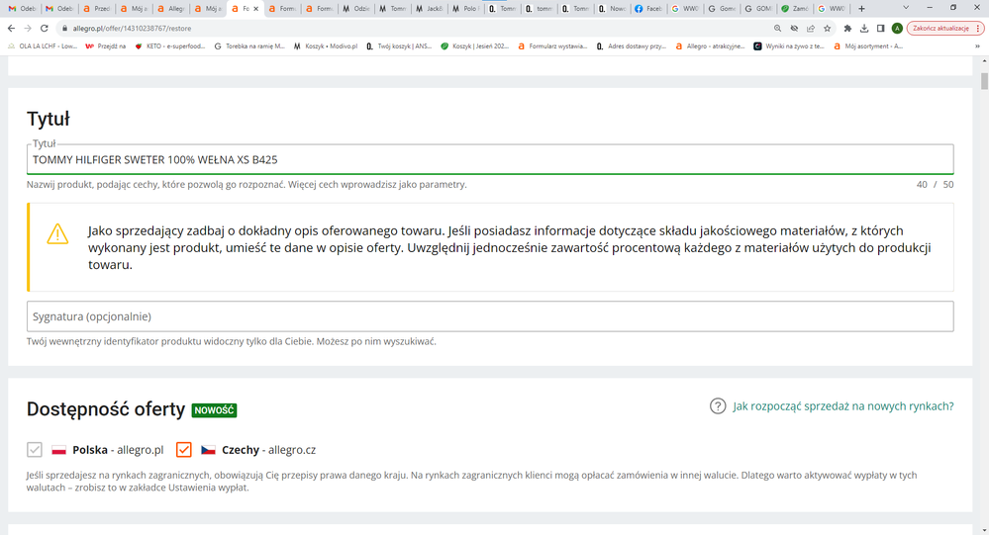Click the address bar URL
The height and width of the screenshot is (535, 989).
point(132,29)
